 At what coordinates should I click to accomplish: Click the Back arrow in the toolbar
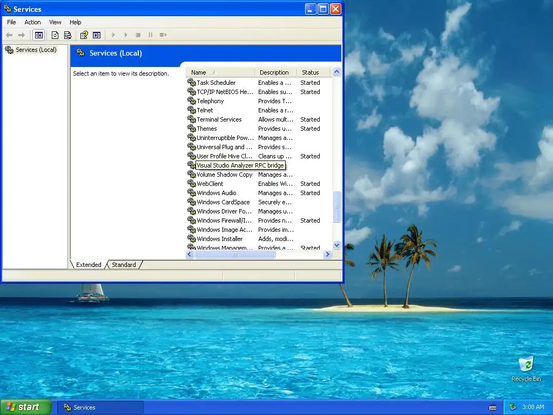(10, 35)
